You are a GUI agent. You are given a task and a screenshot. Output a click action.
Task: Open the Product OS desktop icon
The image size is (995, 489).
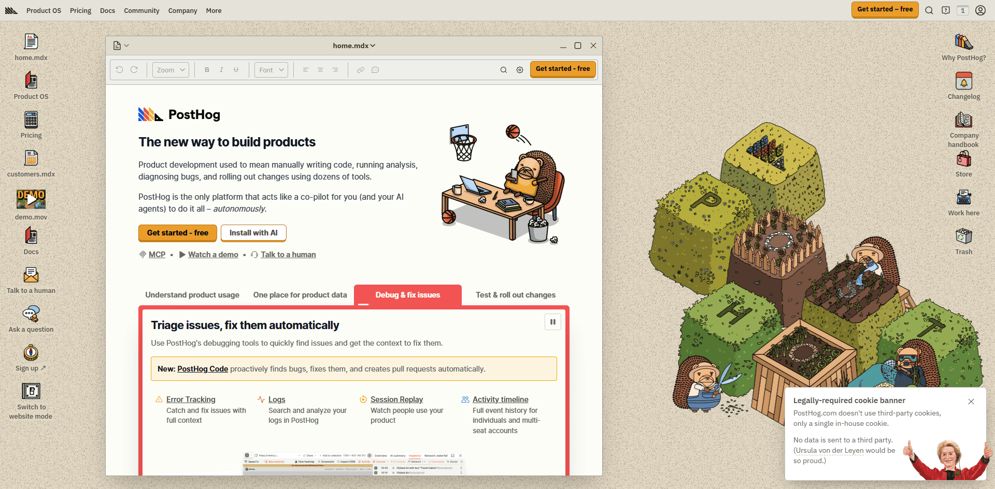pos(31,86)
